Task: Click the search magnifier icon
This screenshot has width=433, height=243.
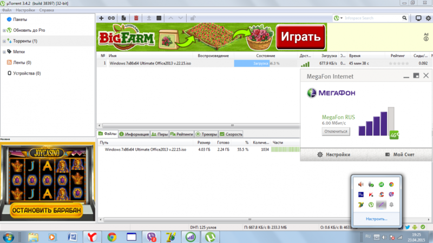Action: point(404,18)
